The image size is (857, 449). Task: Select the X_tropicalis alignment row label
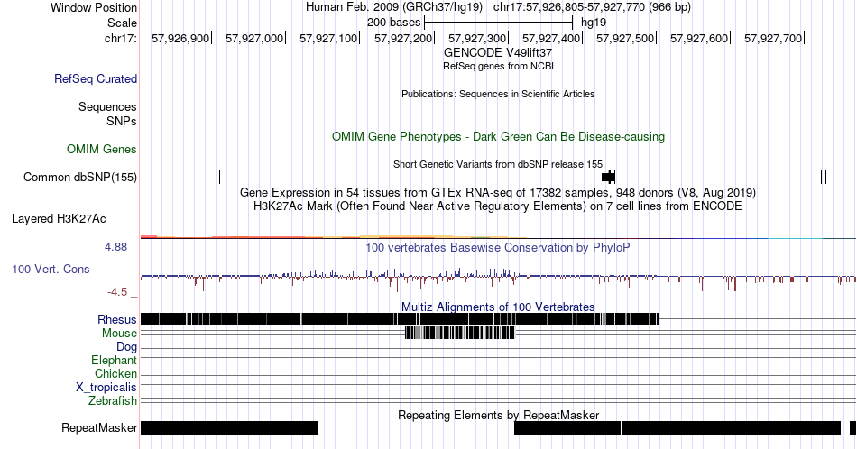click(x=106, y=388)
